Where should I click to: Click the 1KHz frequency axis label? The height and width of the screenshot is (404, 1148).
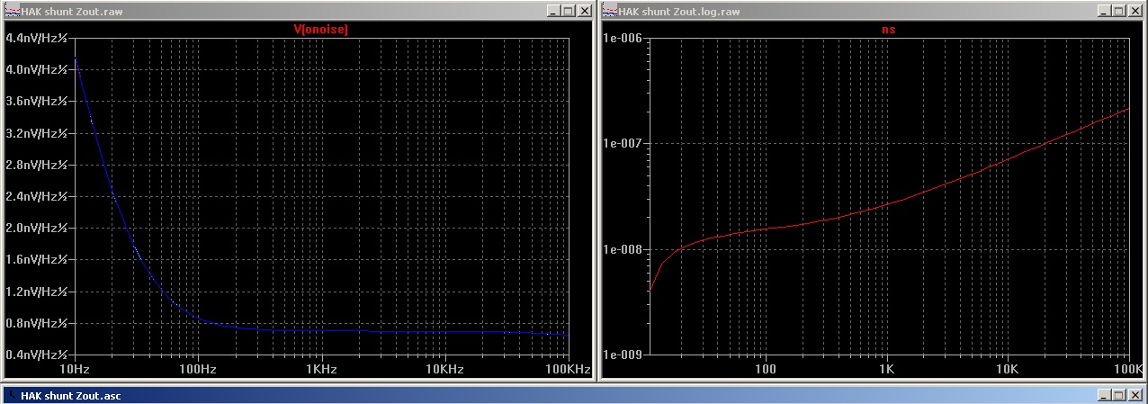[x=322, y=370]
